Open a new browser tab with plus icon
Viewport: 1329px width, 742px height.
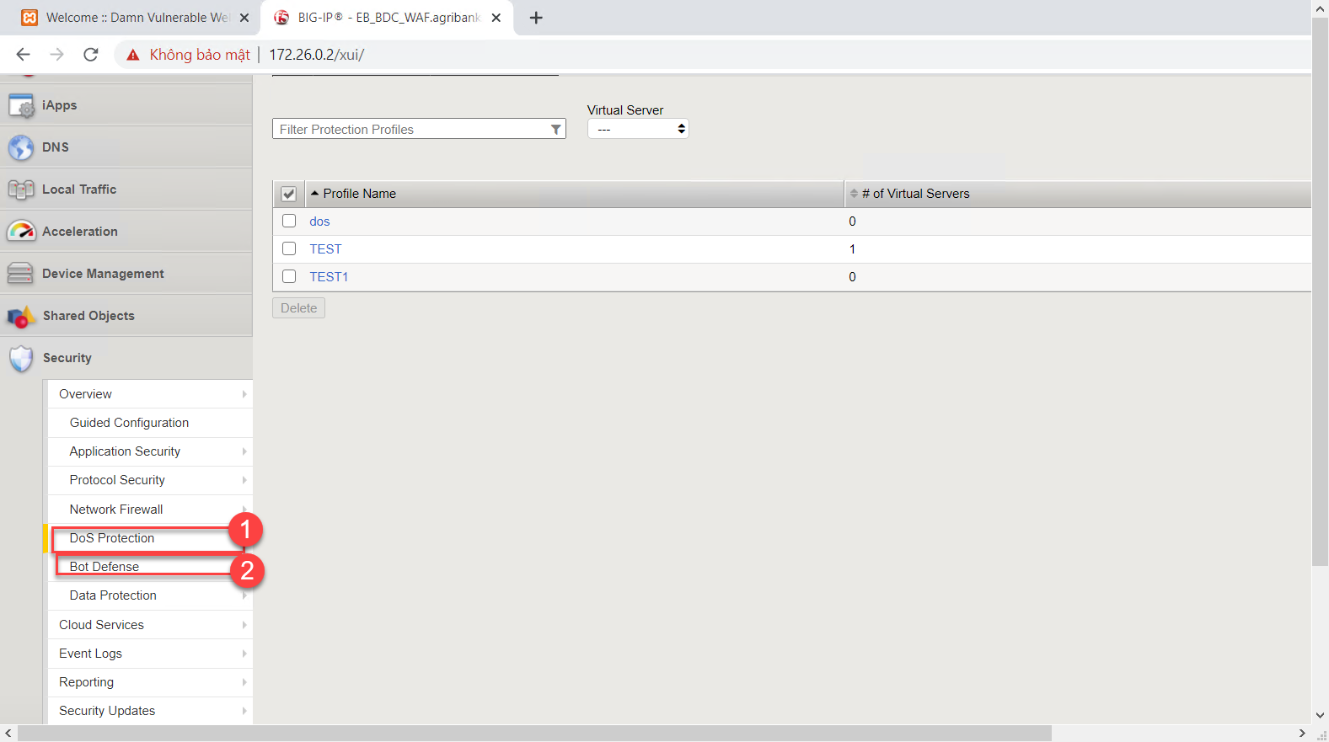coord(536,18)
